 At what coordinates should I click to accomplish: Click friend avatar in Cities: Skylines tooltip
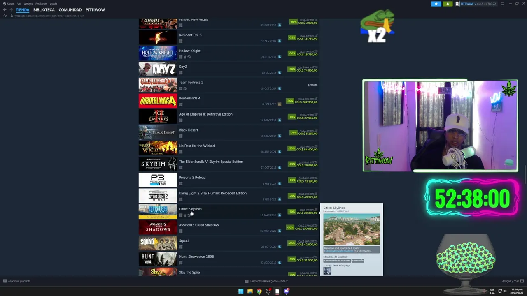coord(327,271)
